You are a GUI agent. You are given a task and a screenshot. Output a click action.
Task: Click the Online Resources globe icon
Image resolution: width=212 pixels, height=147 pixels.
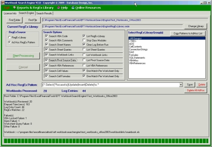tap(73, 7)
